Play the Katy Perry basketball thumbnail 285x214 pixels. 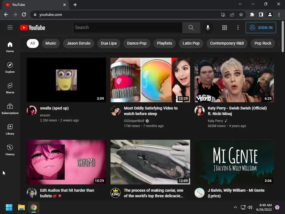[x=234, y=80]
